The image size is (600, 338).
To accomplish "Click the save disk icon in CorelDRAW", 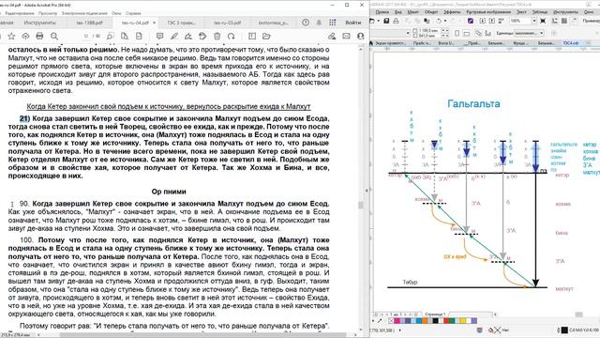I will (386, 21).
